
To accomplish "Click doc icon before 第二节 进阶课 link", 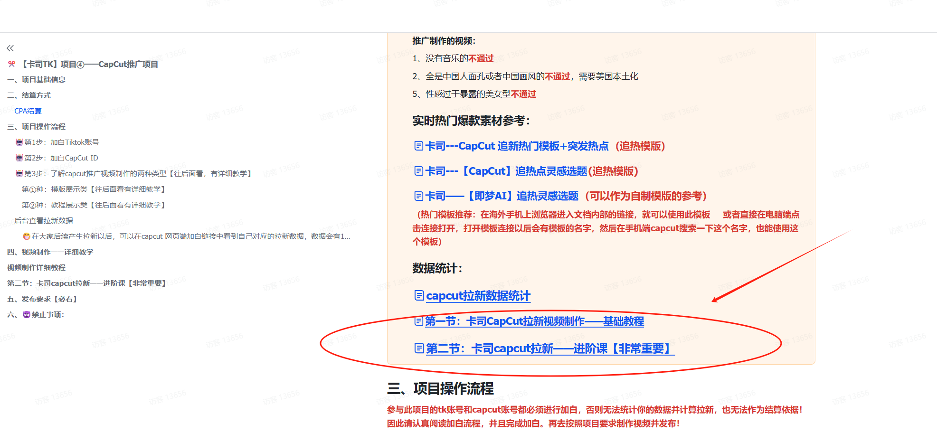I will (x=419, y=348).
